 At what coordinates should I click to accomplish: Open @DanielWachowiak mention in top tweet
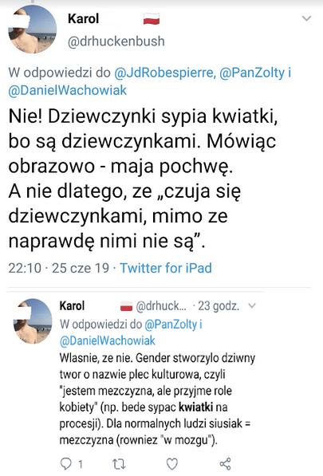68,90
